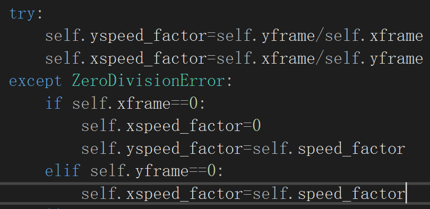Click yspeed_factor in the if block
The height and width of the screenshot is (209, 430).
click(184, 149)
